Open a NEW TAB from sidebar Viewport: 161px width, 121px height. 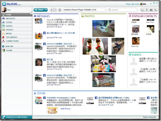click(x=9, y=46)
